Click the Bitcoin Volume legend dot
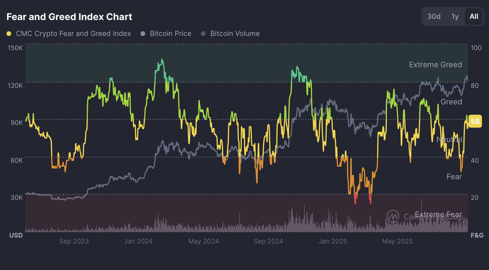 tap(203, 34)
